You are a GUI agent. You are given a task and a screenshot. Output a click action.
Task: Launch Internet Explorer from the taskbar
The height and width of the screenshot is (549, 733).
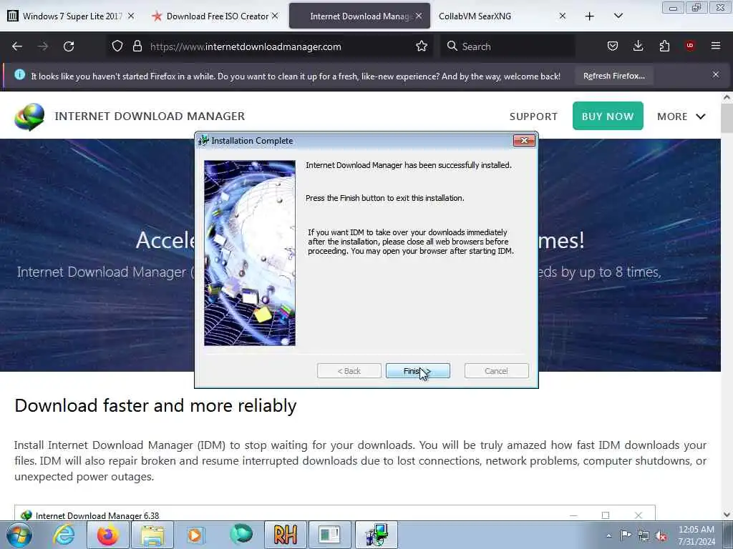tap(64, 535)
